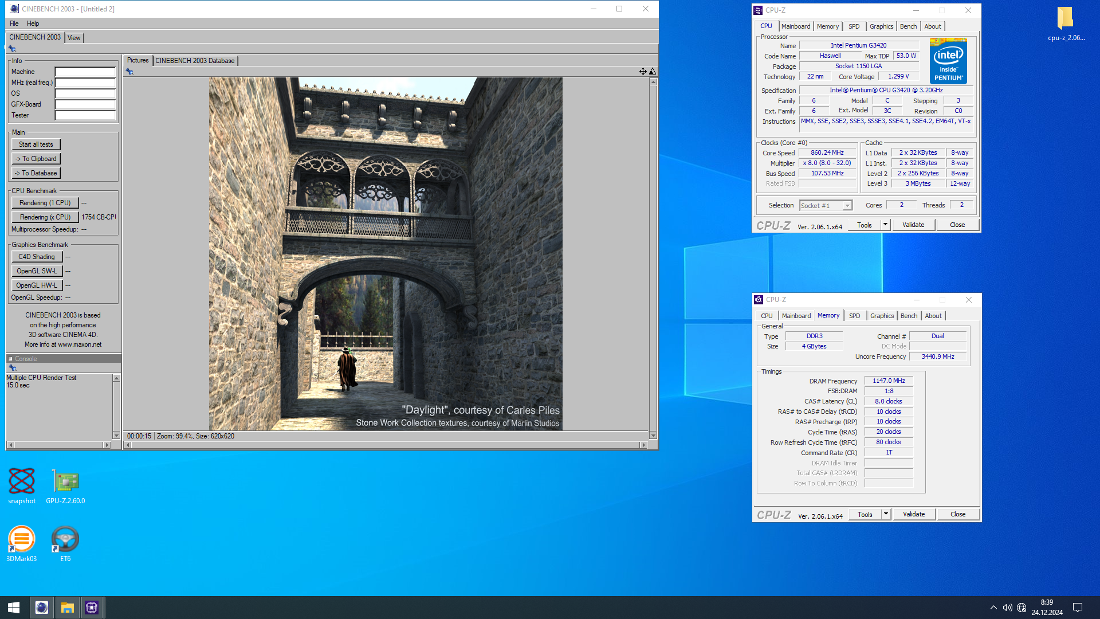Open File Explorer from the taskbar
Screen dimensions: 1100x619
click(x=68, y=608)
